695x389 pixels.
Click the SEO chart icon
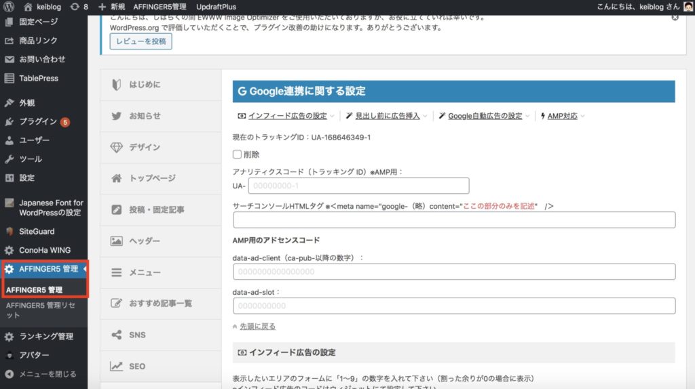pyautogui.click(x=117, y=367)
